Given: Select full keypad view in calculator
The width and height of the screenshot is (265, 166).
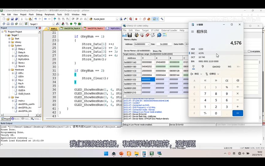Looking at the screenshot, I should [x=194, y=67].
